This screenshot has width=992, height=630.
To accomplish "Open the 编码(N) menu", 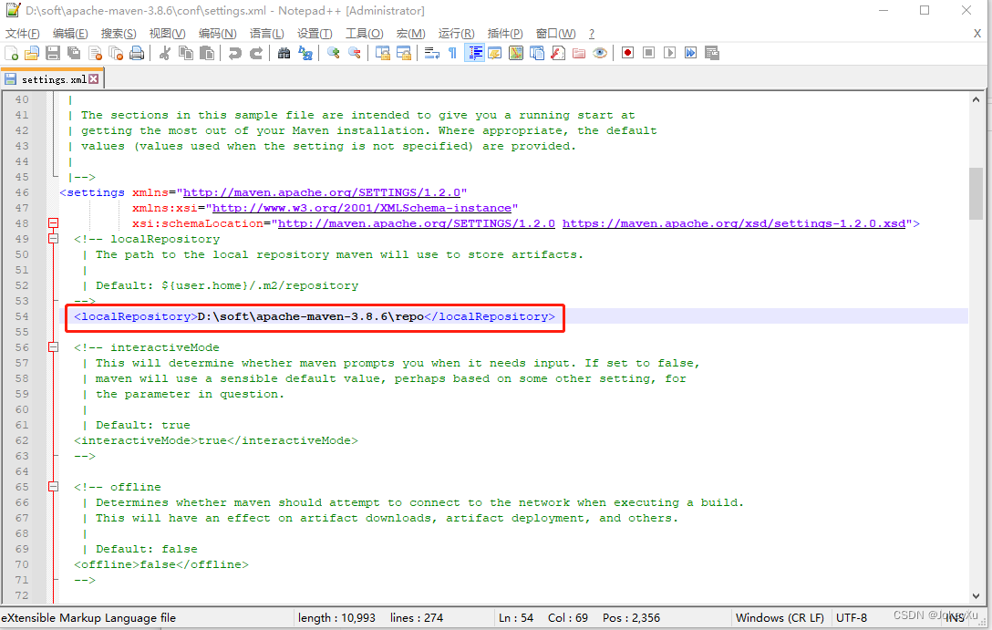I will (217, 34).
